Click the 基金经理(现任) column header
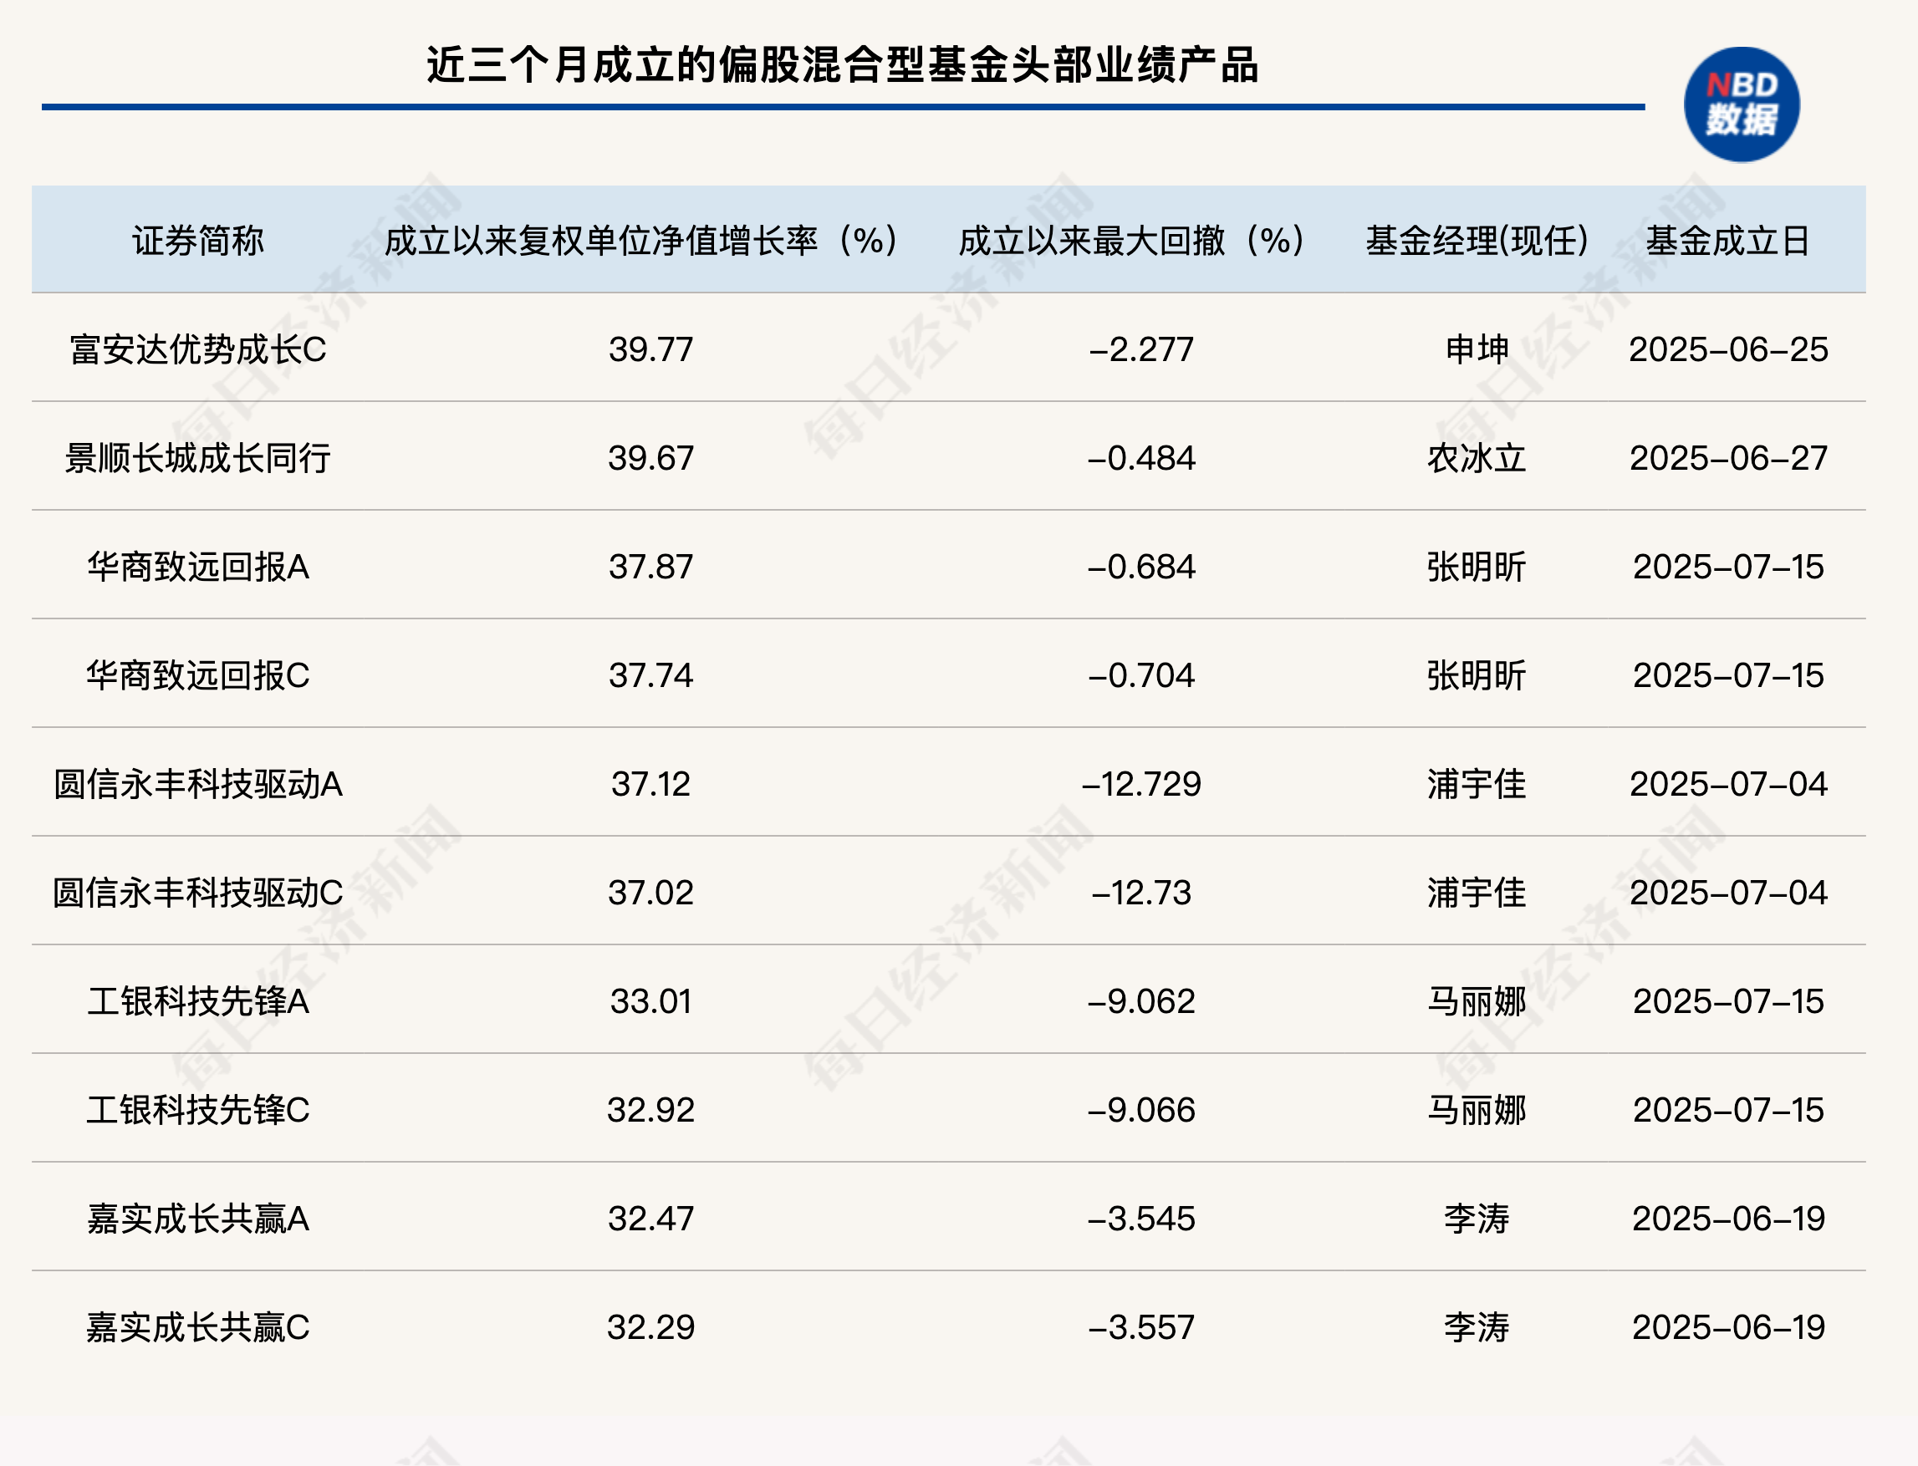 pos(1477,241)
